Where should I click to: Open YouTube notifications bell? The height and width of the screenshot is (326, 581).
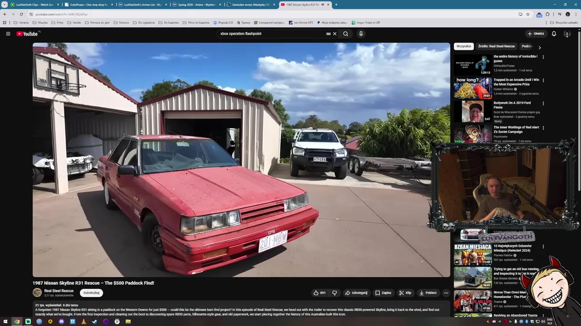[x=554, y=34]
